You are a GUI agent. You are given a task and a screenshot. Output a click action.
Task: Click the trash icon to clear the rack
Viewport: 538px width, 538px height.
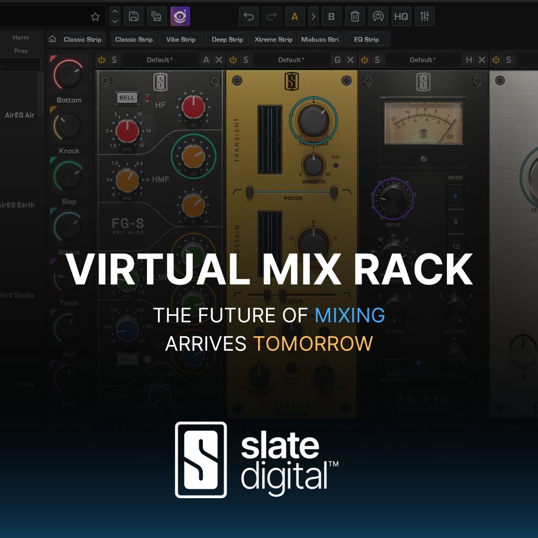click(355, 16)
